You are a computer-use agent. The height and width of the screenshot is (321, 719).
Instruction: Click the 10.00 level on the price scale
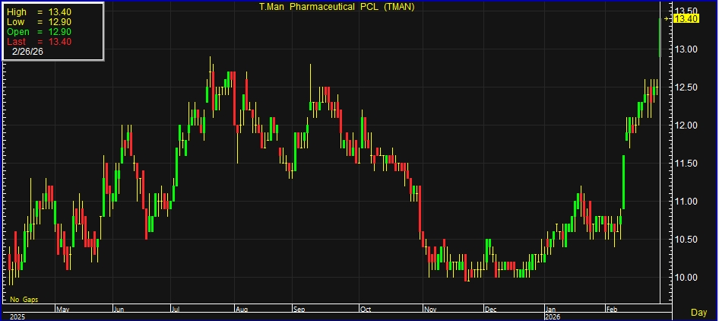(x=686, y=278)
